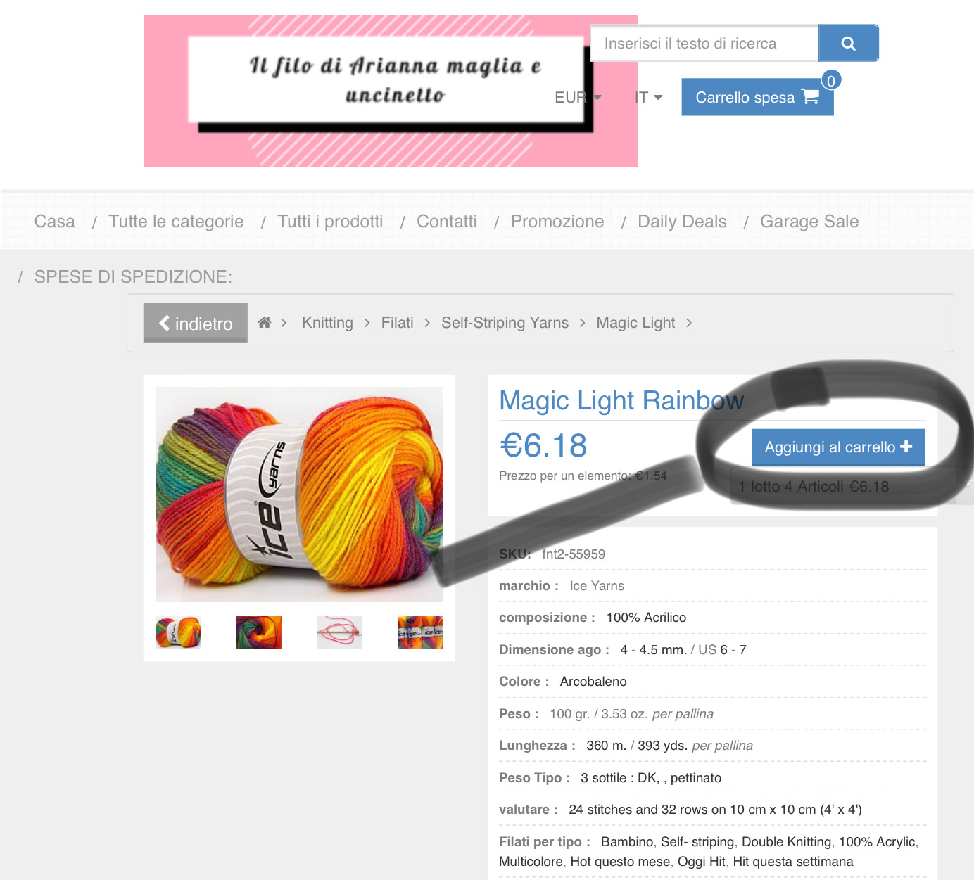Expand the EUR currency dropdown
The height and width of the screenshot is (880, 974).
point(578,97)
